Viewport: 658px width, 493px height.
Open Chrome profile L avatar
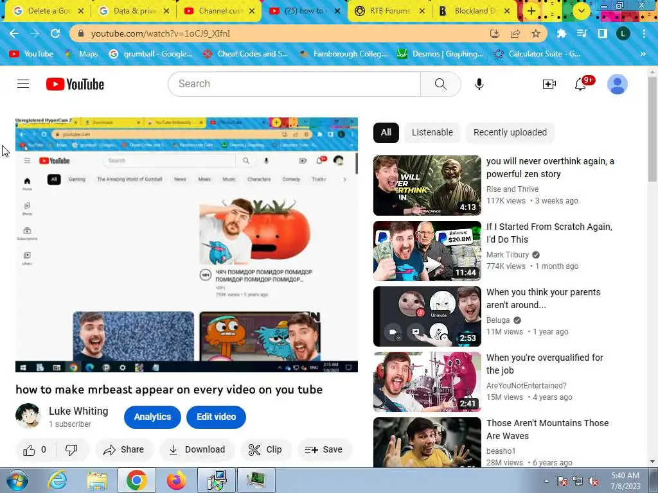pos(623,33)
